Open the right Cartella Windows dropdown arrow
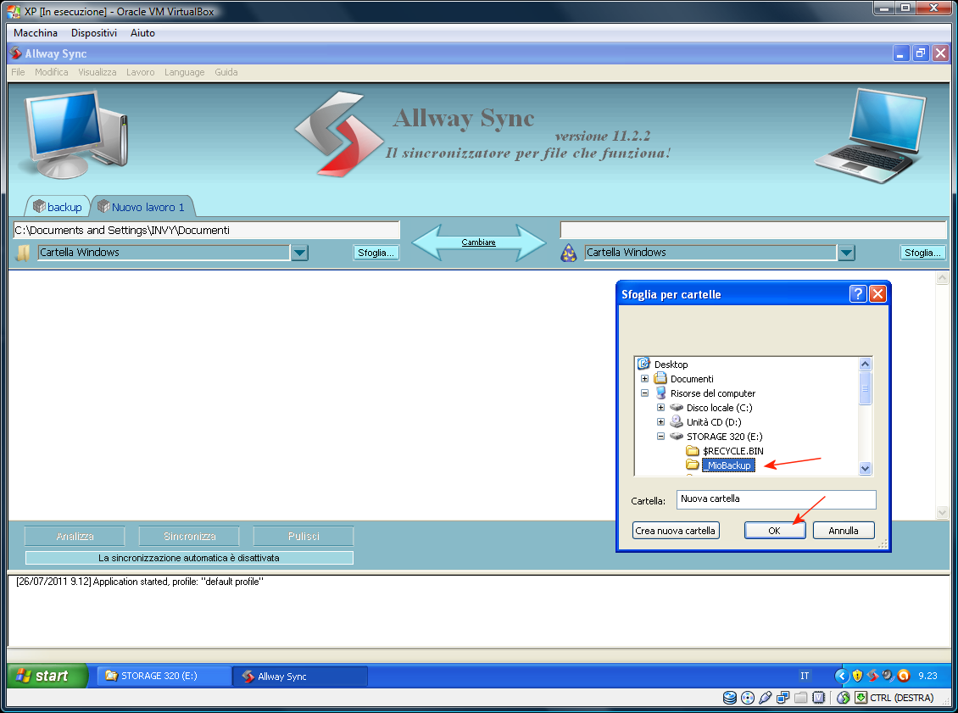The width and height of the screenshot is (958, 713). (846, 253)
